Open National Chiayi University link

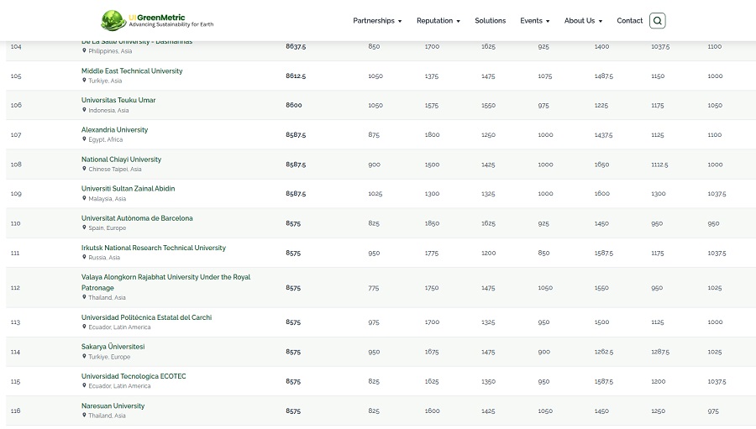(x=121, y=159)
